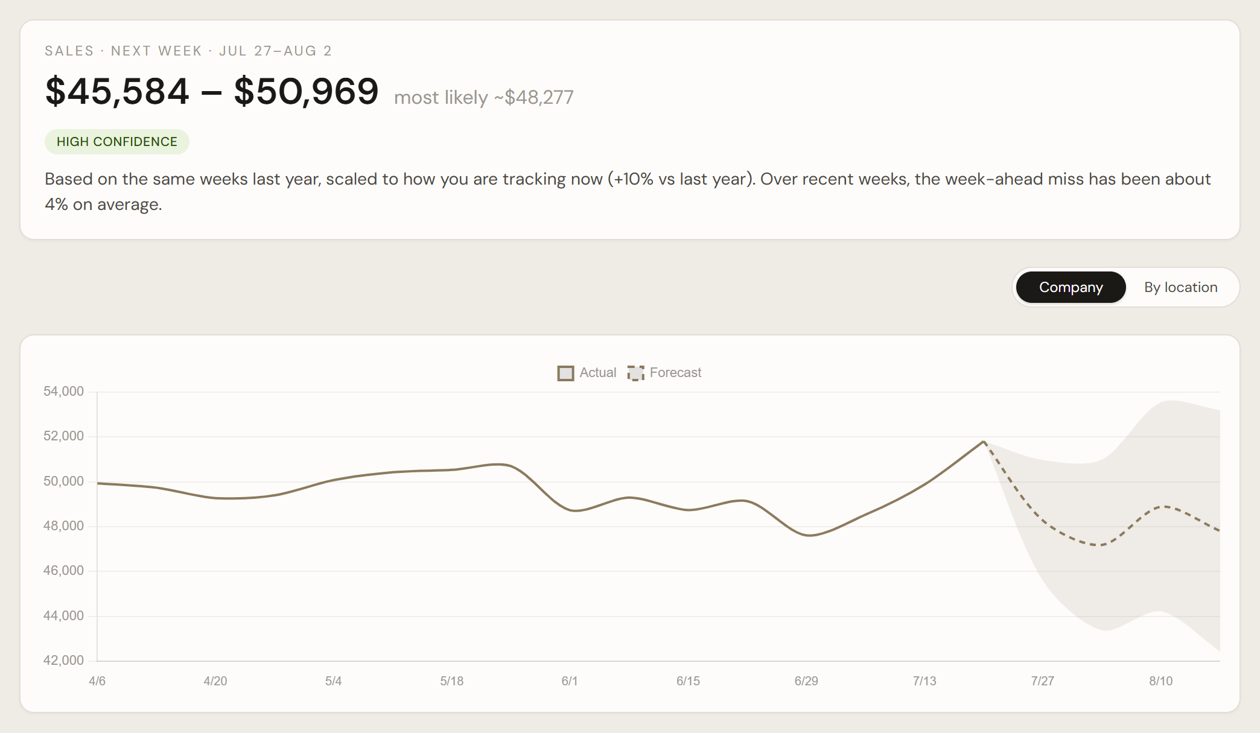Click the Sales Next Week header label
The width and height of the screenshot is (1260, 733).
pos(188,51)
